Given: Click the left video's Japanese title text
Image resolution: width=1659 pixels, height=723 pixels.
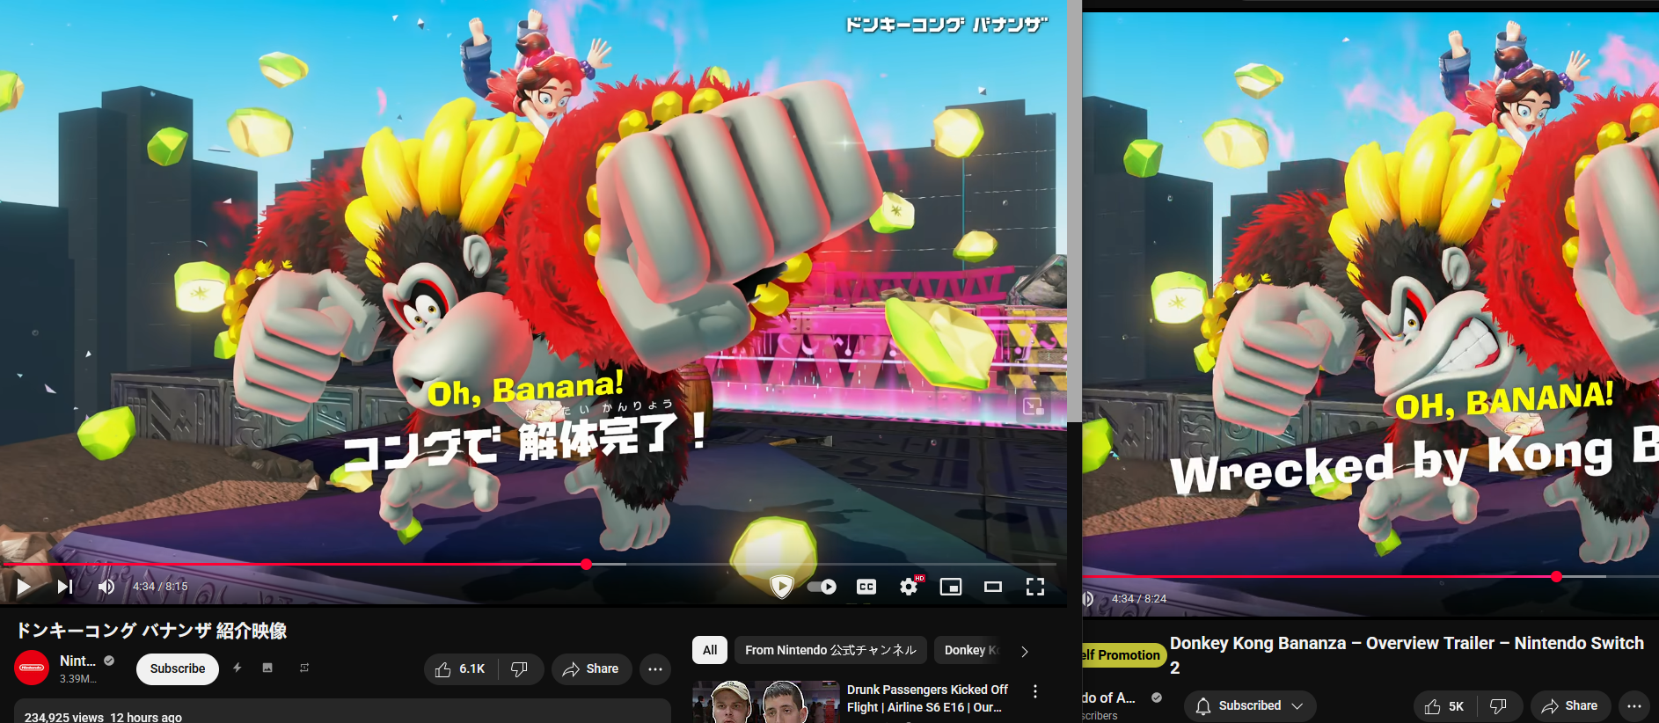Looking at the screenshot, I should click(151, 630).
